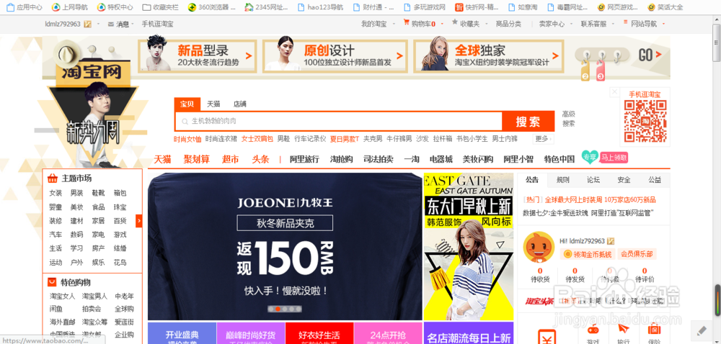The width and height of the screenshot is (721, 344).
Task: Click the 消息 envelope icon
Action: tap(111, 24)
